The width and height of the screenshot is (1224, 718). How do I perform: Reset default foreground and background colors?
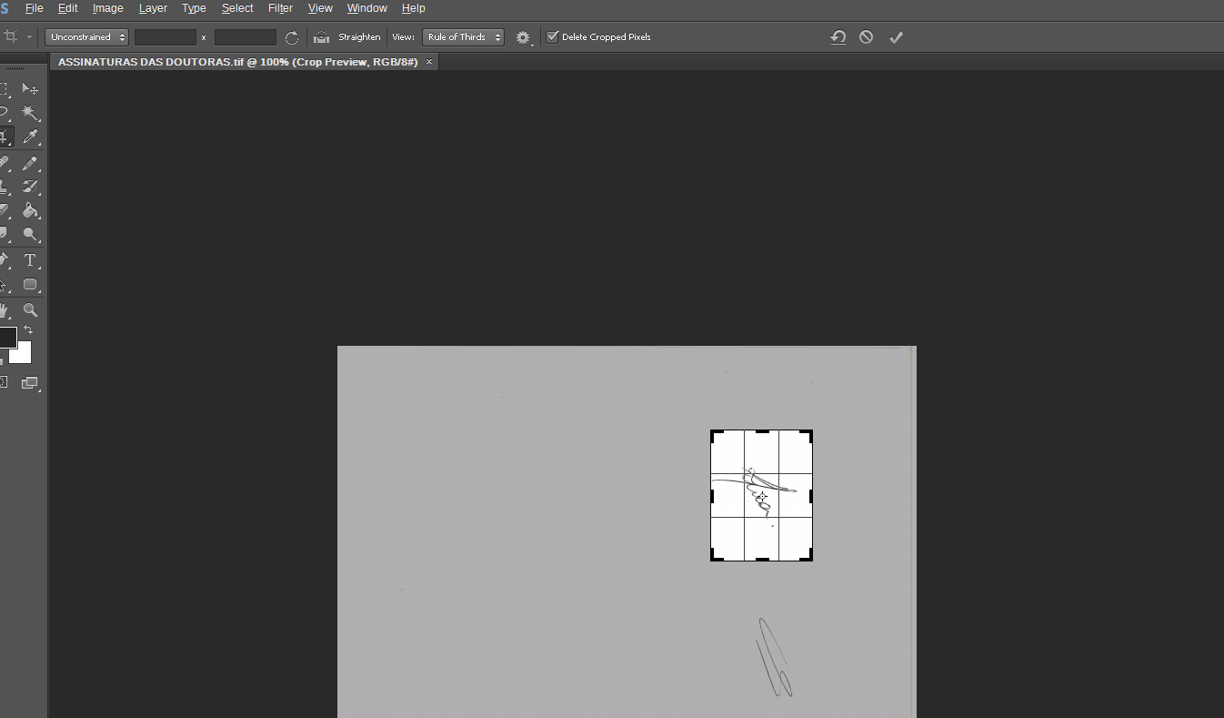[x=1, y=361]
